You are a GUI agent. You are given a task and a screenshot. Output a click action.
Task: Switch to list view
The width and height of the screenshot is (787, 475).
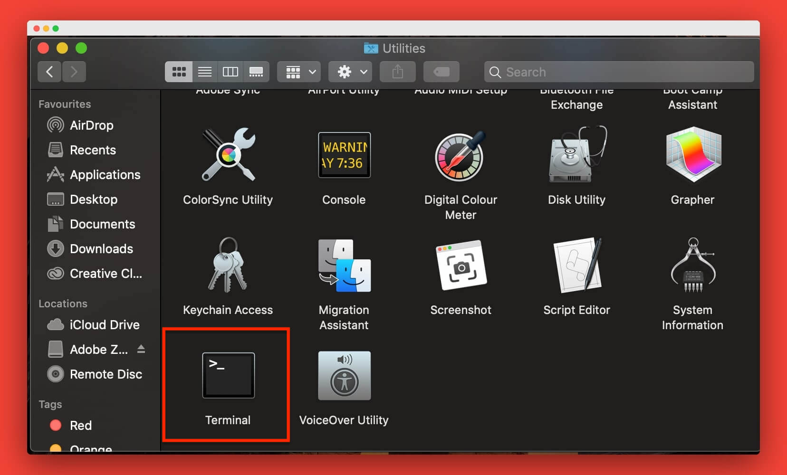click(205, 72)
